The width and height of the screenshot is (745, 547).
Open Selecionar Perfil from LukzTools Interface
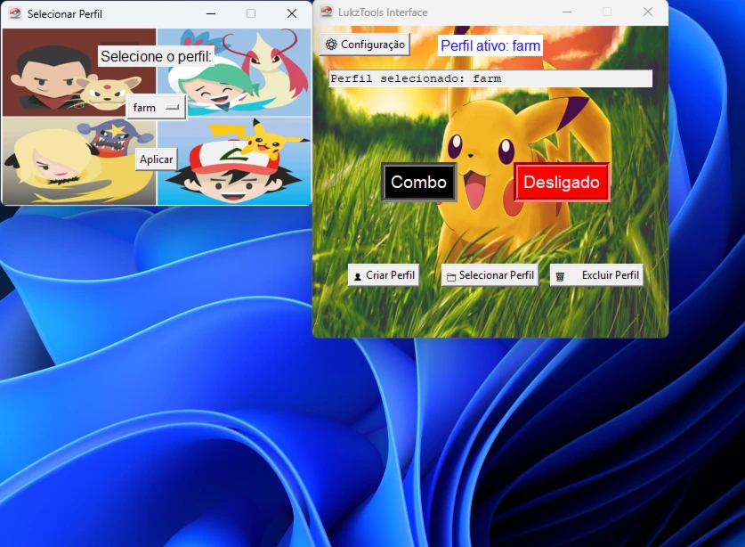tap(490, 275)
